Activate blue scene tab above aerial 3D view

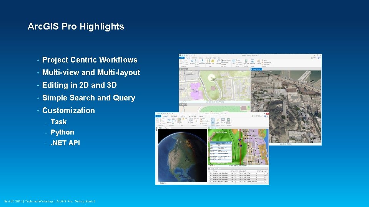point(256,69)
